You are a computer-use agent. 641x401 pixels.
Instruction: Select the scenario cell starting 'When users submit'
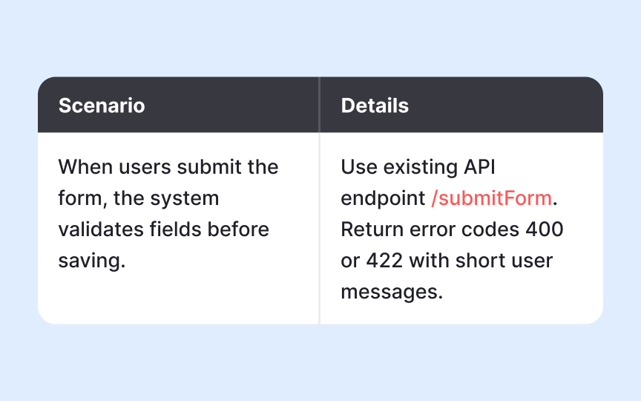(168, 214)
